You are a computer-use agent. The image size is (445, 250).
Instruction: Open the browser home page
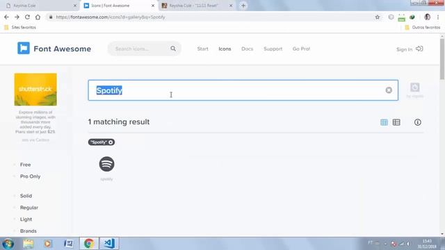pyautogui.click(x=38, y=17)
